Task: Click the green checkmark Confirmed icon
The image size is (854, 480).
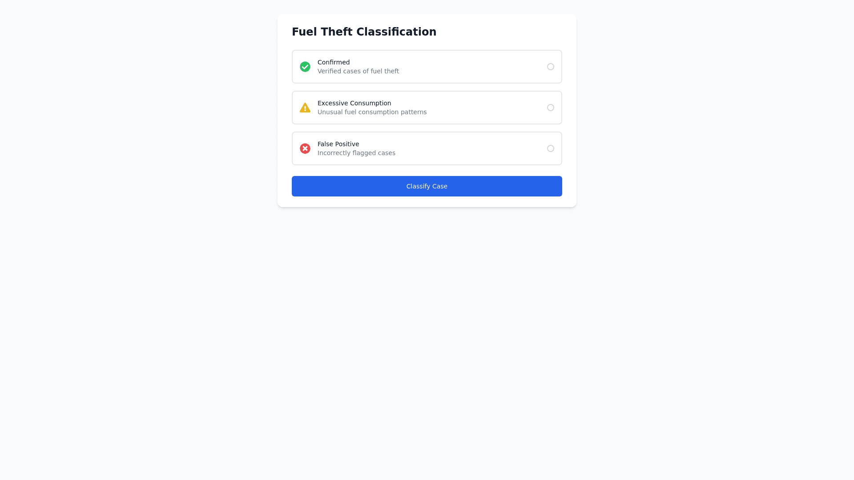Action: (305, 67)
